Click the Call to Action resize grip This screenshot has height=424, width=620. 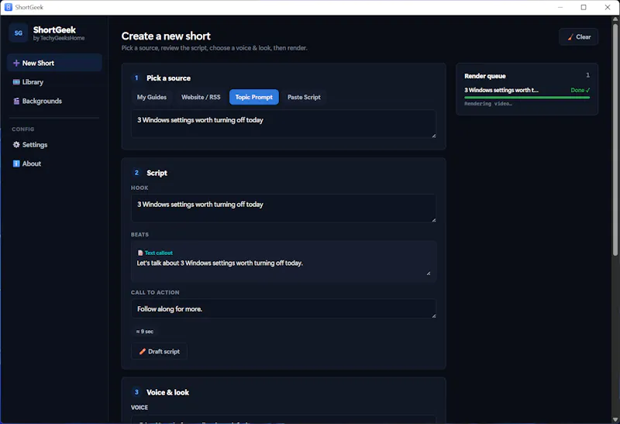pos(434,315)
